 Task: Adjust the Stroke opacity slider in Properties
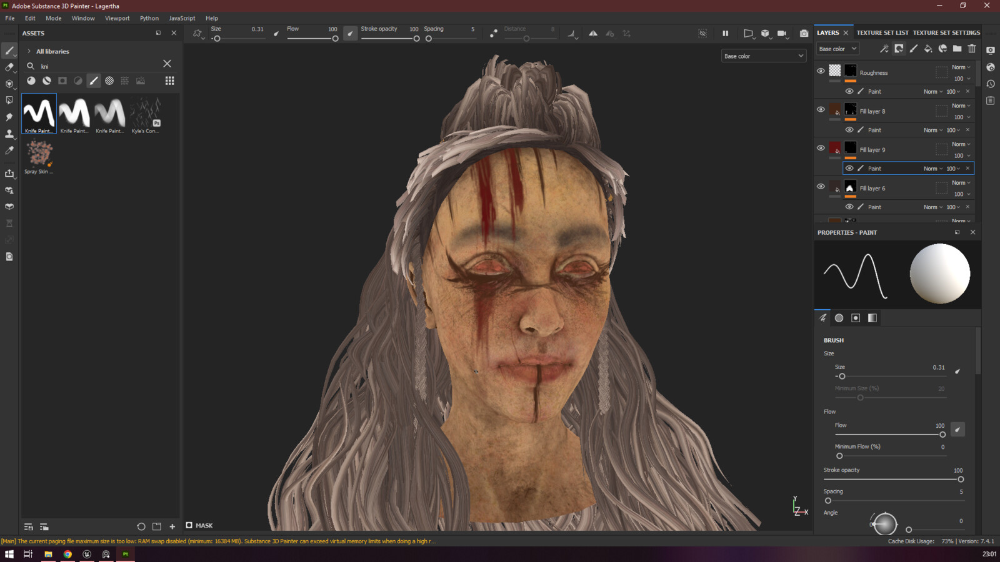coord(893,480)
